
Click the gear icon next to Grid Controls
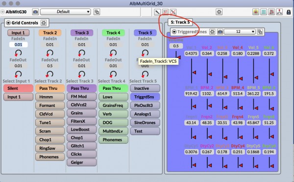click(44, 23)
